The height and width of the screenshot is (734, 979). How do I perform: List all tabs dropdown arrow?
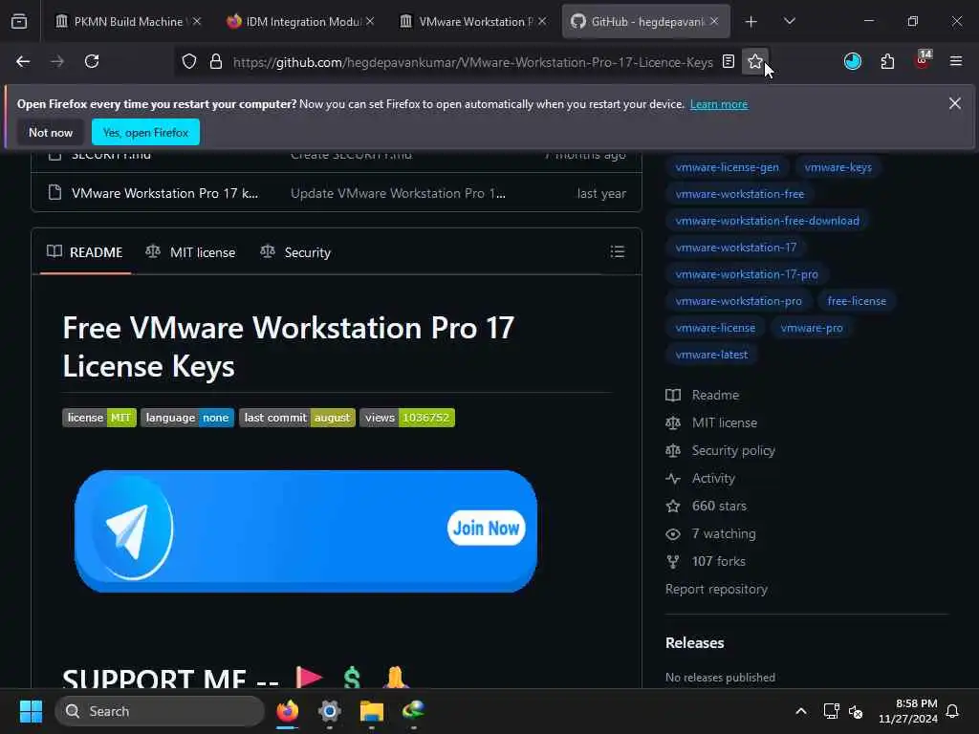(790, 21)
